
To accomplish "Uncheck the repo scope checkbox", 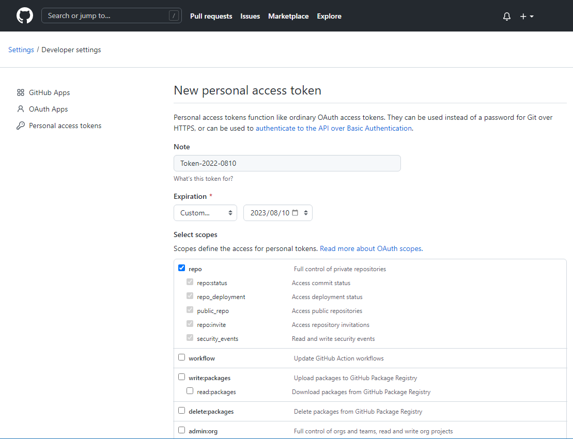I will [x=182, y=268].
